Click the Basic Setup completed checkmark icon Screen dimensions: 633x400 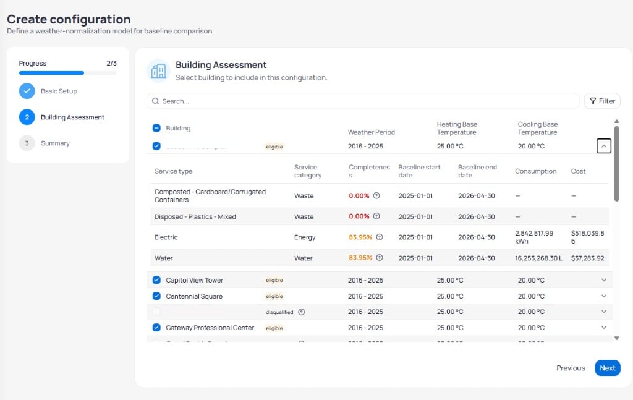tap(27, 91)
